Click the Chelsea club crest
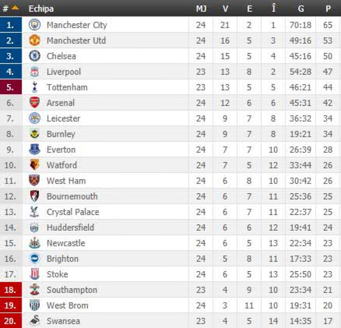Viewport: 341px width, 328px height. click(x=35, y=56)
